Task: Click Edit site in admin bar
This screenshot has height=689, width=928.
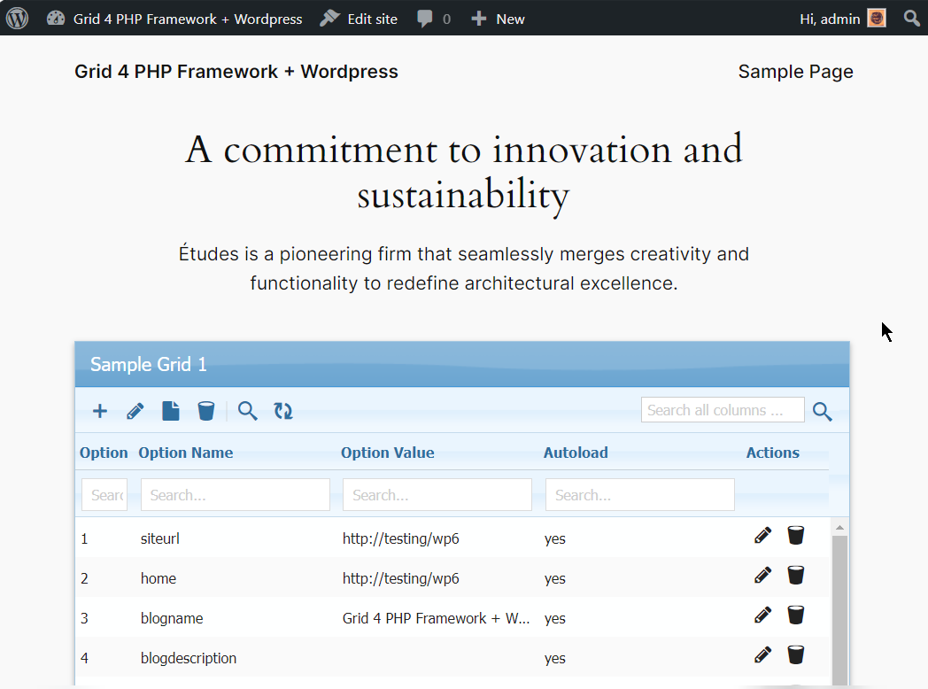Action: (x=359, y=19)
